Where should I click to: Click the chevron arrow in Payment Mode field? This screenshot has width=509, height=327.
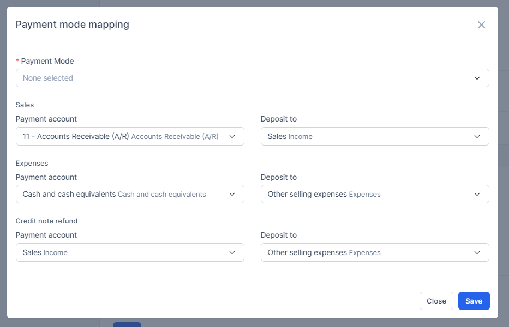[477, 78]
